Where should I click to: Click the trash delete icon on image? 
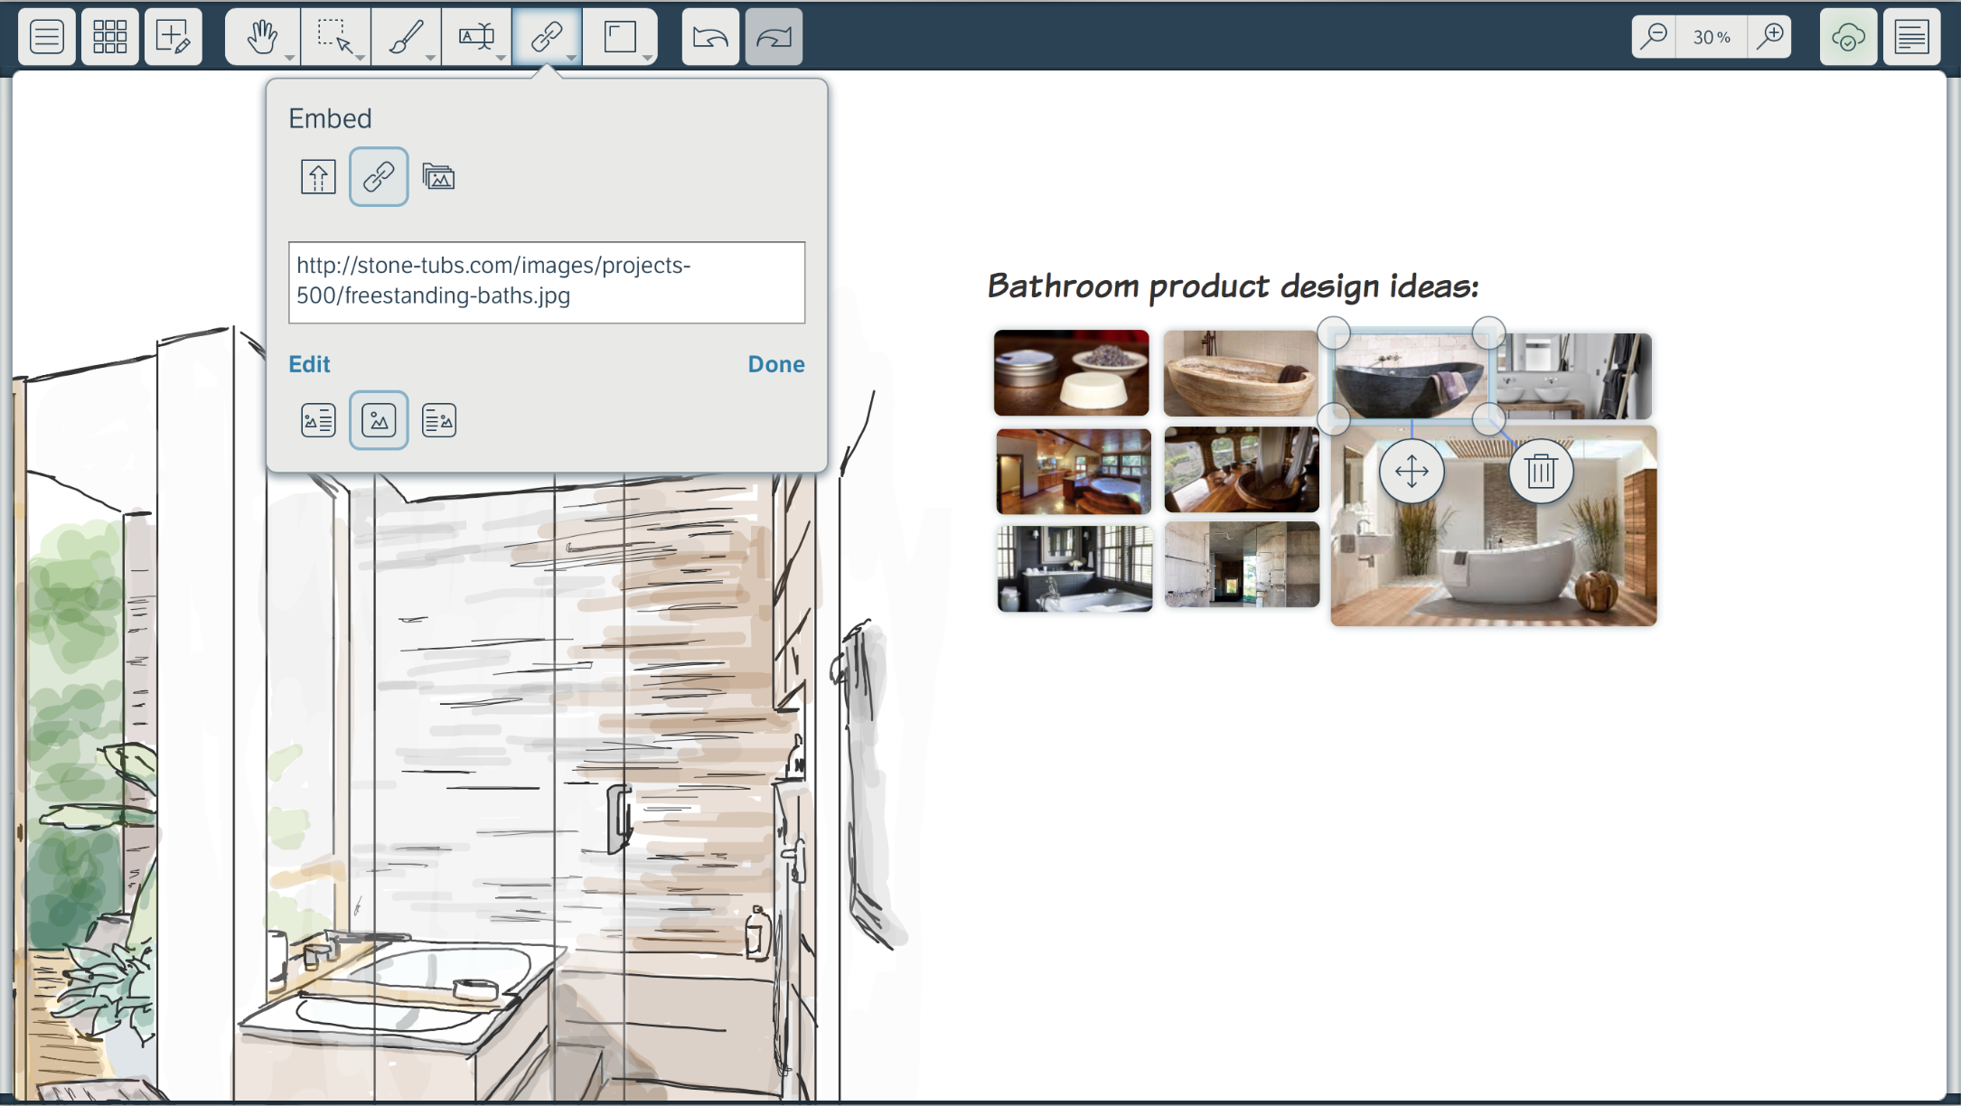pyautogui.click(x=1541, y=471)
